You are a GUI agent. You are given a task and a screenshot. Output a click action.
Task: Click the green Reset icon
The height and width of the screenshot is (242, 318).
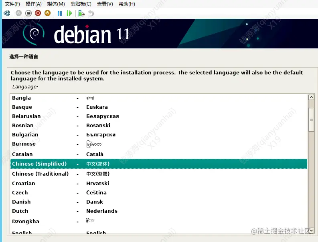click(69, 13)
